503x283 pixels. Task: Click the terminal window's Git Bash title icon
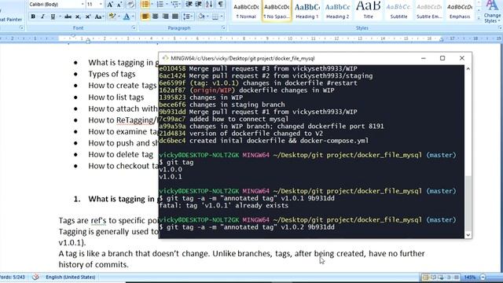pos(165,58)
